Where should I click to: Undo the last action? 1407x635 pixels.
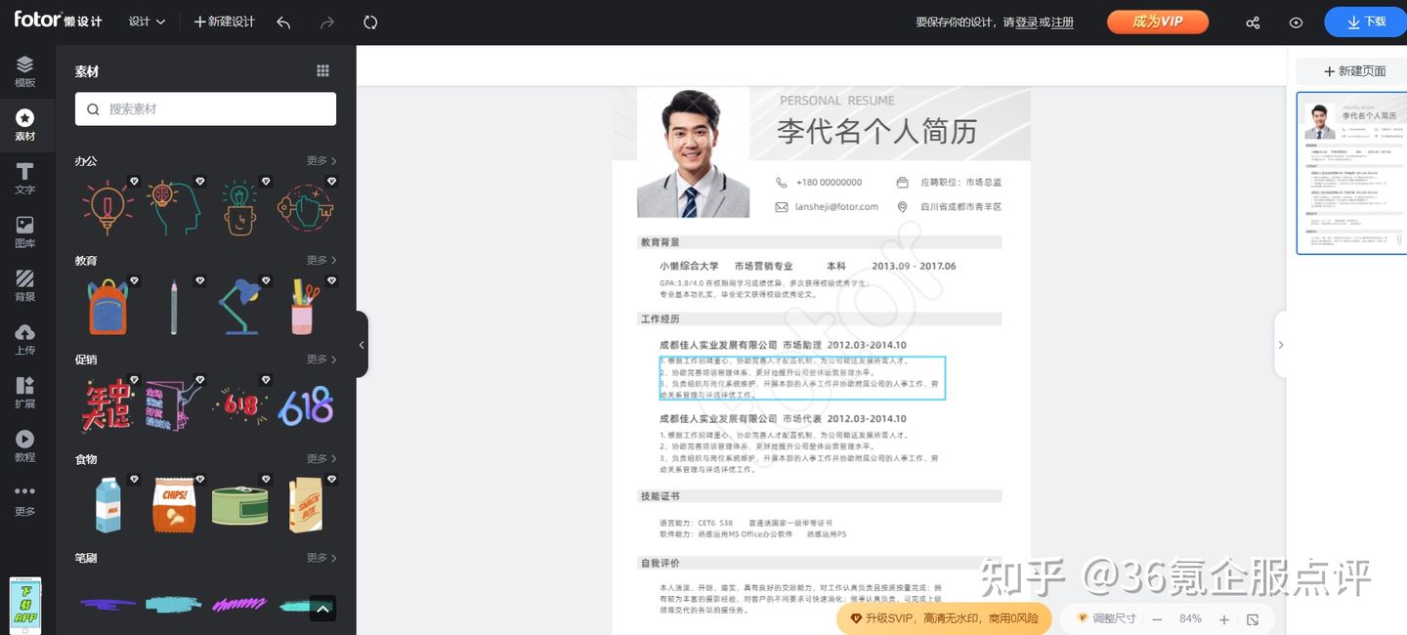pyautogui.click(x=282, y=21)
